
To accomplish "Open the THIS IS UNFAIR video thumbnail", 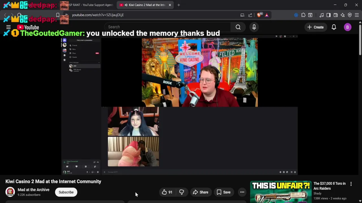I will [281, 192].
